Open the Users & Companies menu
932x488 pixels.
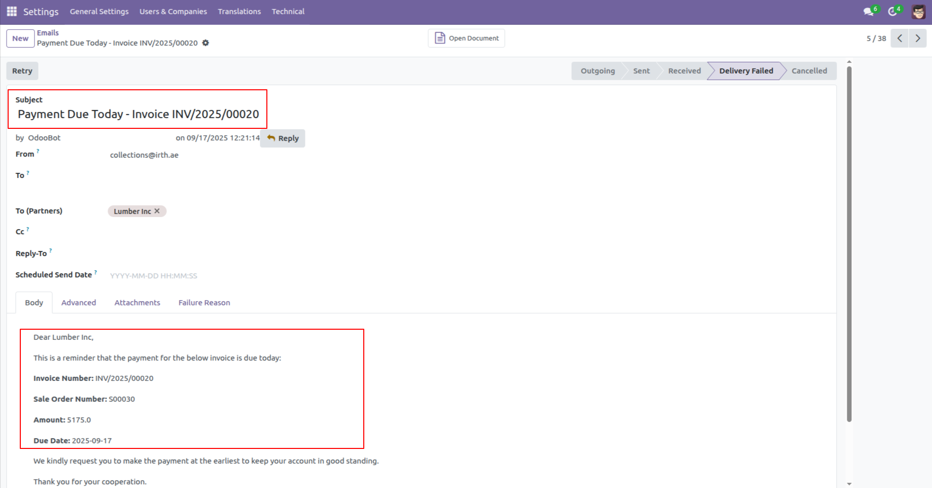click(x=173, y=12)
